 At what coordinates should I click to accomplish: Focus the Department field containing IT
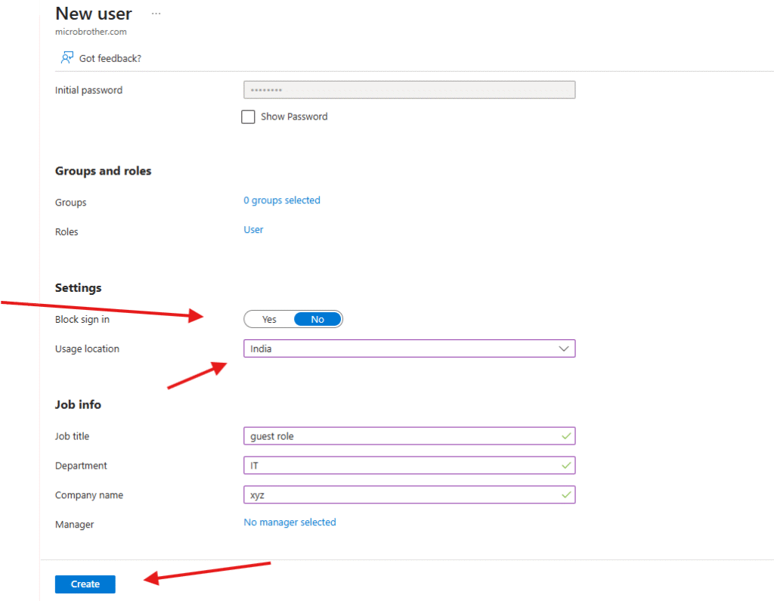(x=401, y=466)
